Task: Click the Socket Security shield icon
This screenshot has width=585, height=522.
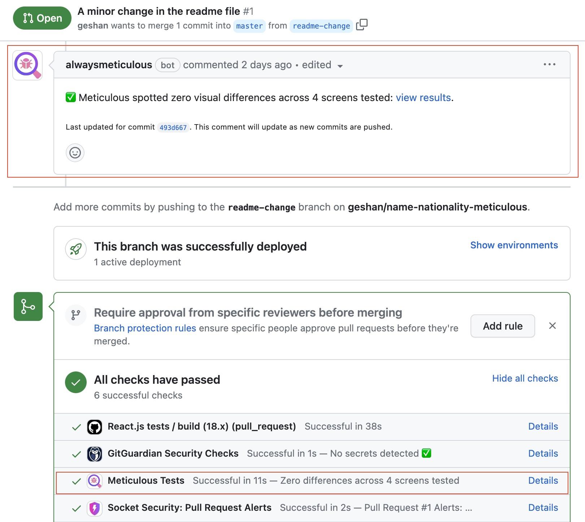Action: [x=95, y=508]
